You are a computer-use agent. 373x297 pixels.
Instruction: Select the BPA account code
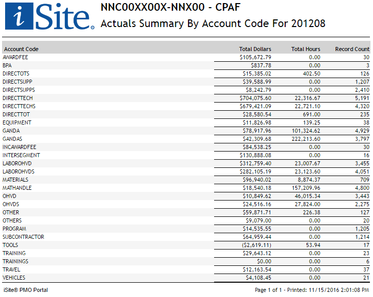coord(7,66)
